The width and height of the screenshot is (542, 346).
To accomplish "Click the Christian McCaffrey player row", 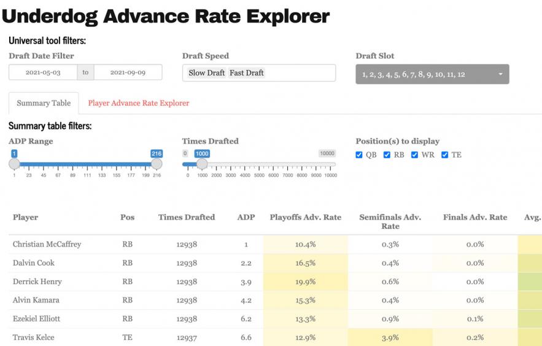I will (47, 244).
